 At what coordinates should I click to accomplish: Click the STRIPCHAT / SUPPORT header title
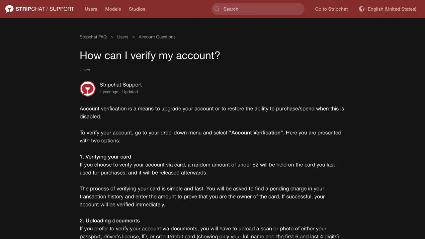pos(45,9)
